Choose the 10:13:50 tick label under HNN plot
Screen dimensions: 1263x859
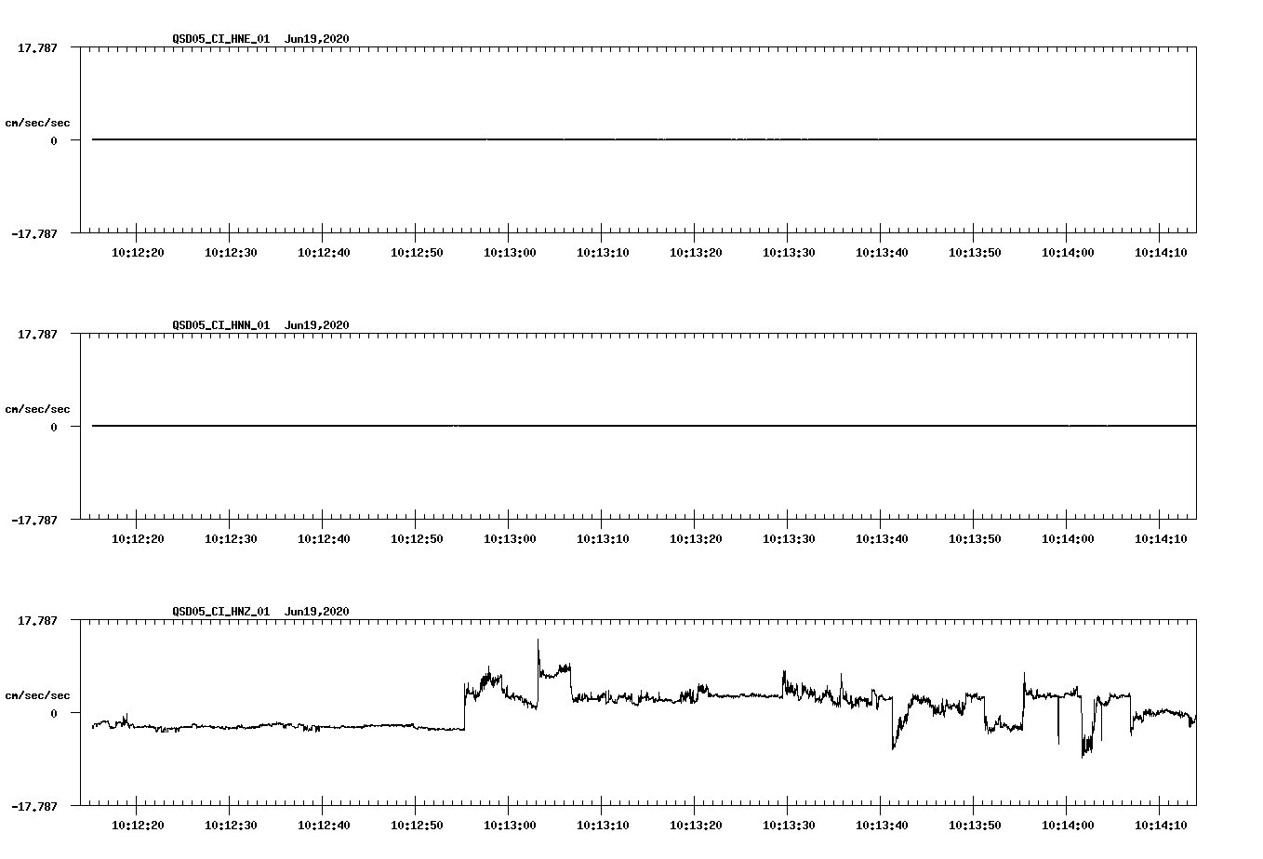[x=975, y=539]
